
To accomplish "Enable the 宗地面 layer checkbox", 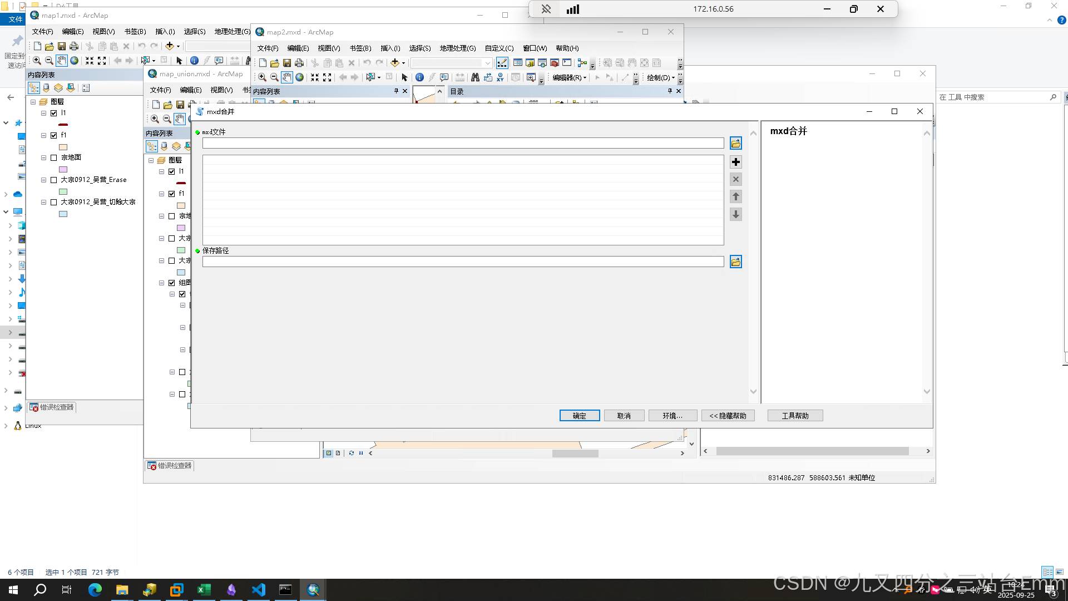I will [54, 157].
